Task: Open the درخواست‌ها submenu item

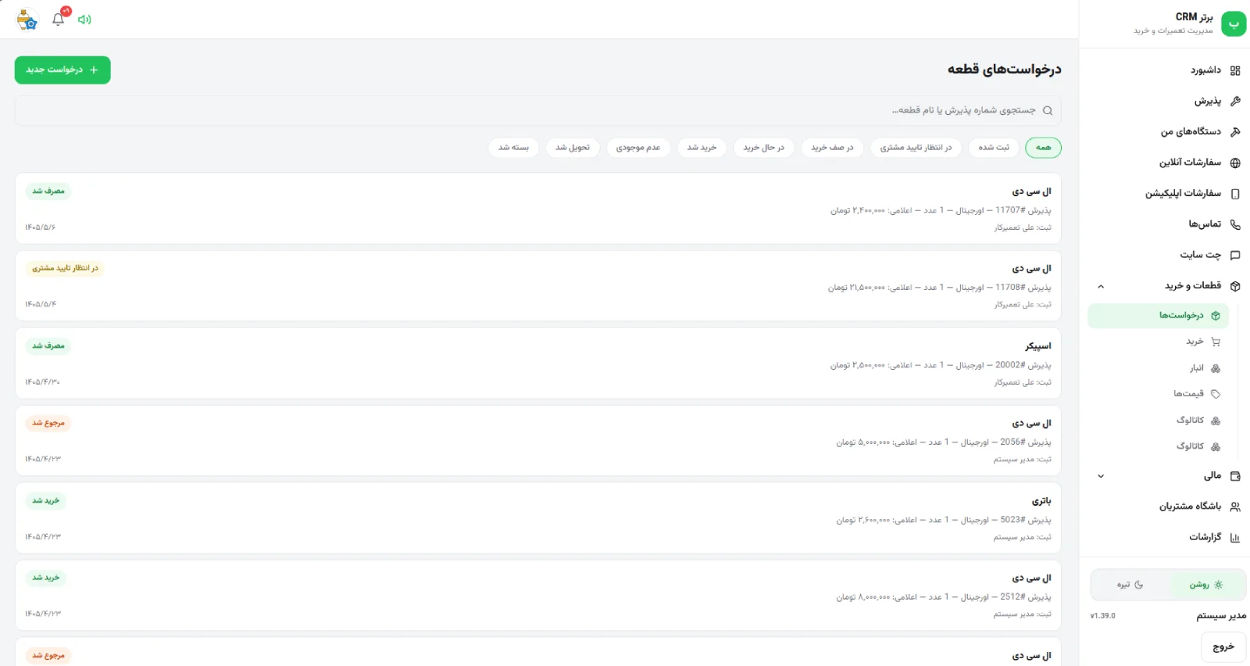Action: pyautogui.click(x=1158, y=316)
